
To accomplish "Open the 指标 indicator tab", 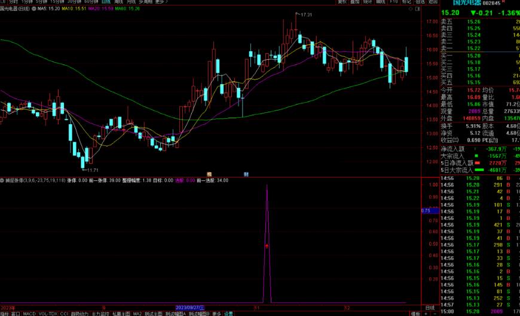I will click(x=5, y=314).
